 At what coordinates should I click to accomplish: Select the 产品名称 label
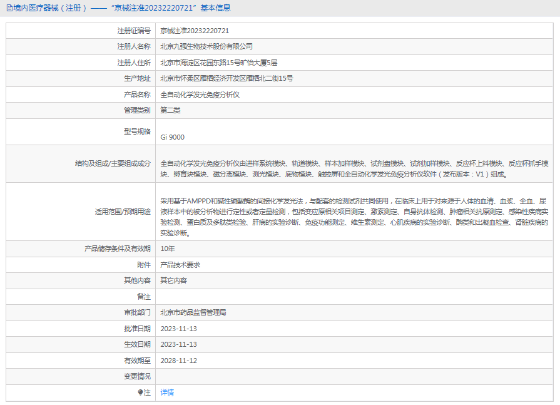137,95
